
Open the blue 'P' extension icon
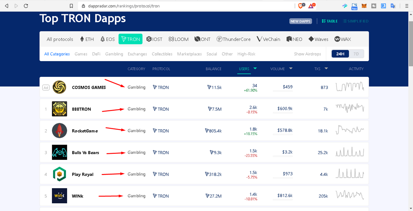pyautogui.click(x=384, y=6)
